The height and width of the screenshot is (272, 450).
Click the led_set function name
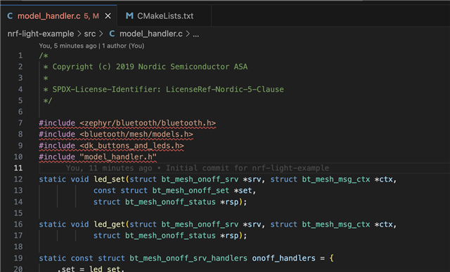point(110,179)
